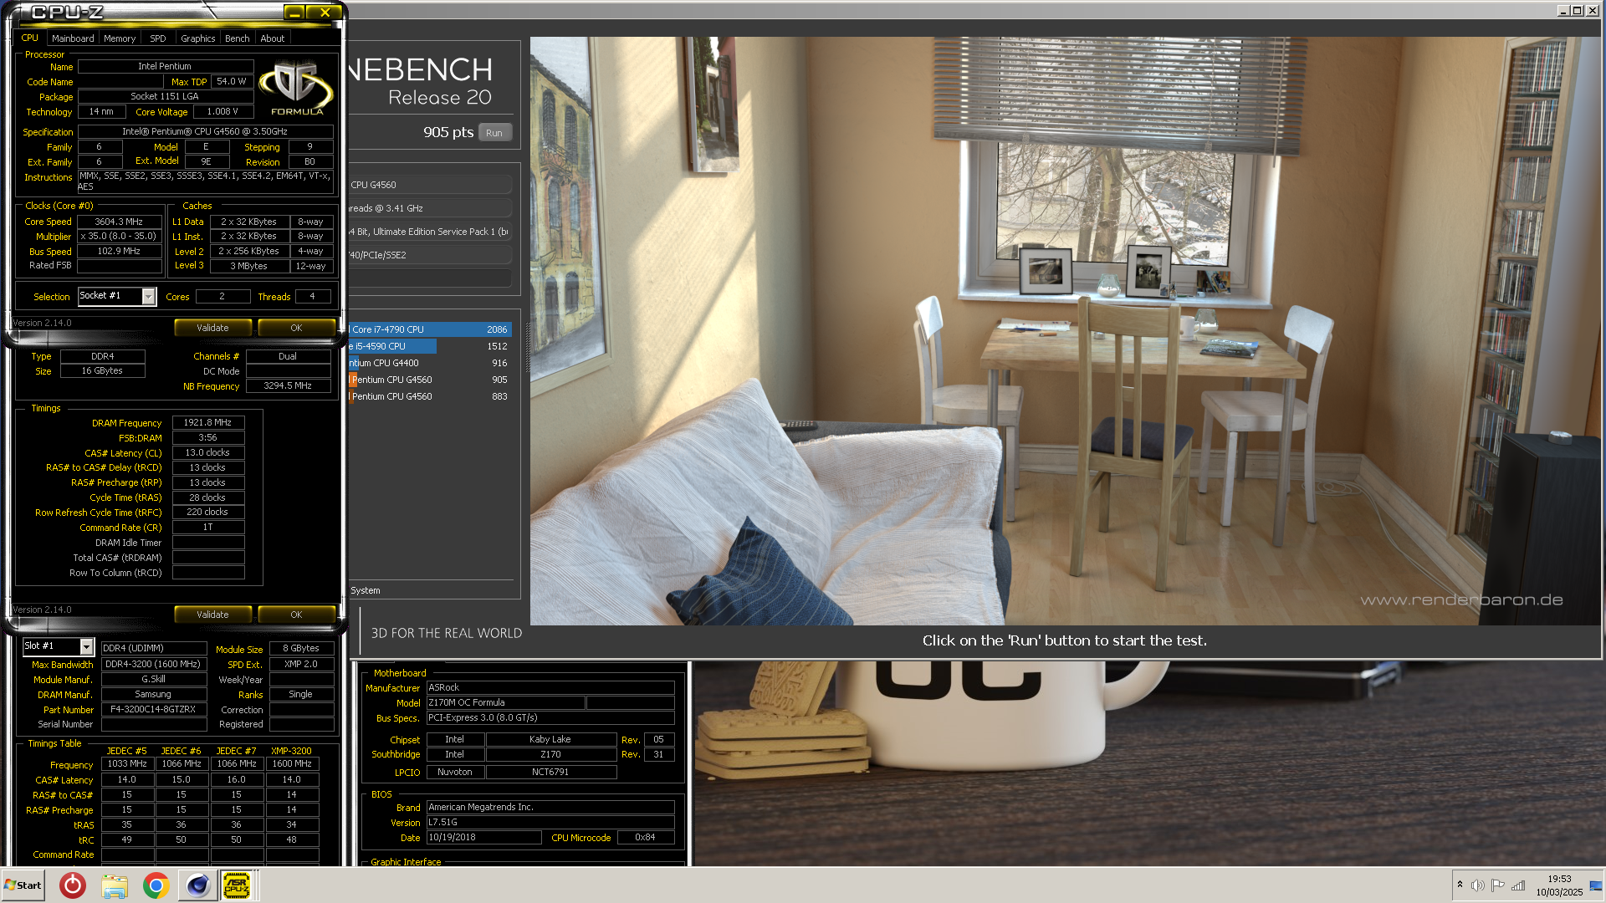Maximize the Cinebench window
Viewport: 1606px width, 903px height.
pyautogui.click(x=1577, y=10)
